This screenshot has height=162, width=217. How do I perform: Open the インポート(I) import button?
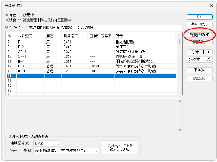pyautogui.click(x=199, y=52)
